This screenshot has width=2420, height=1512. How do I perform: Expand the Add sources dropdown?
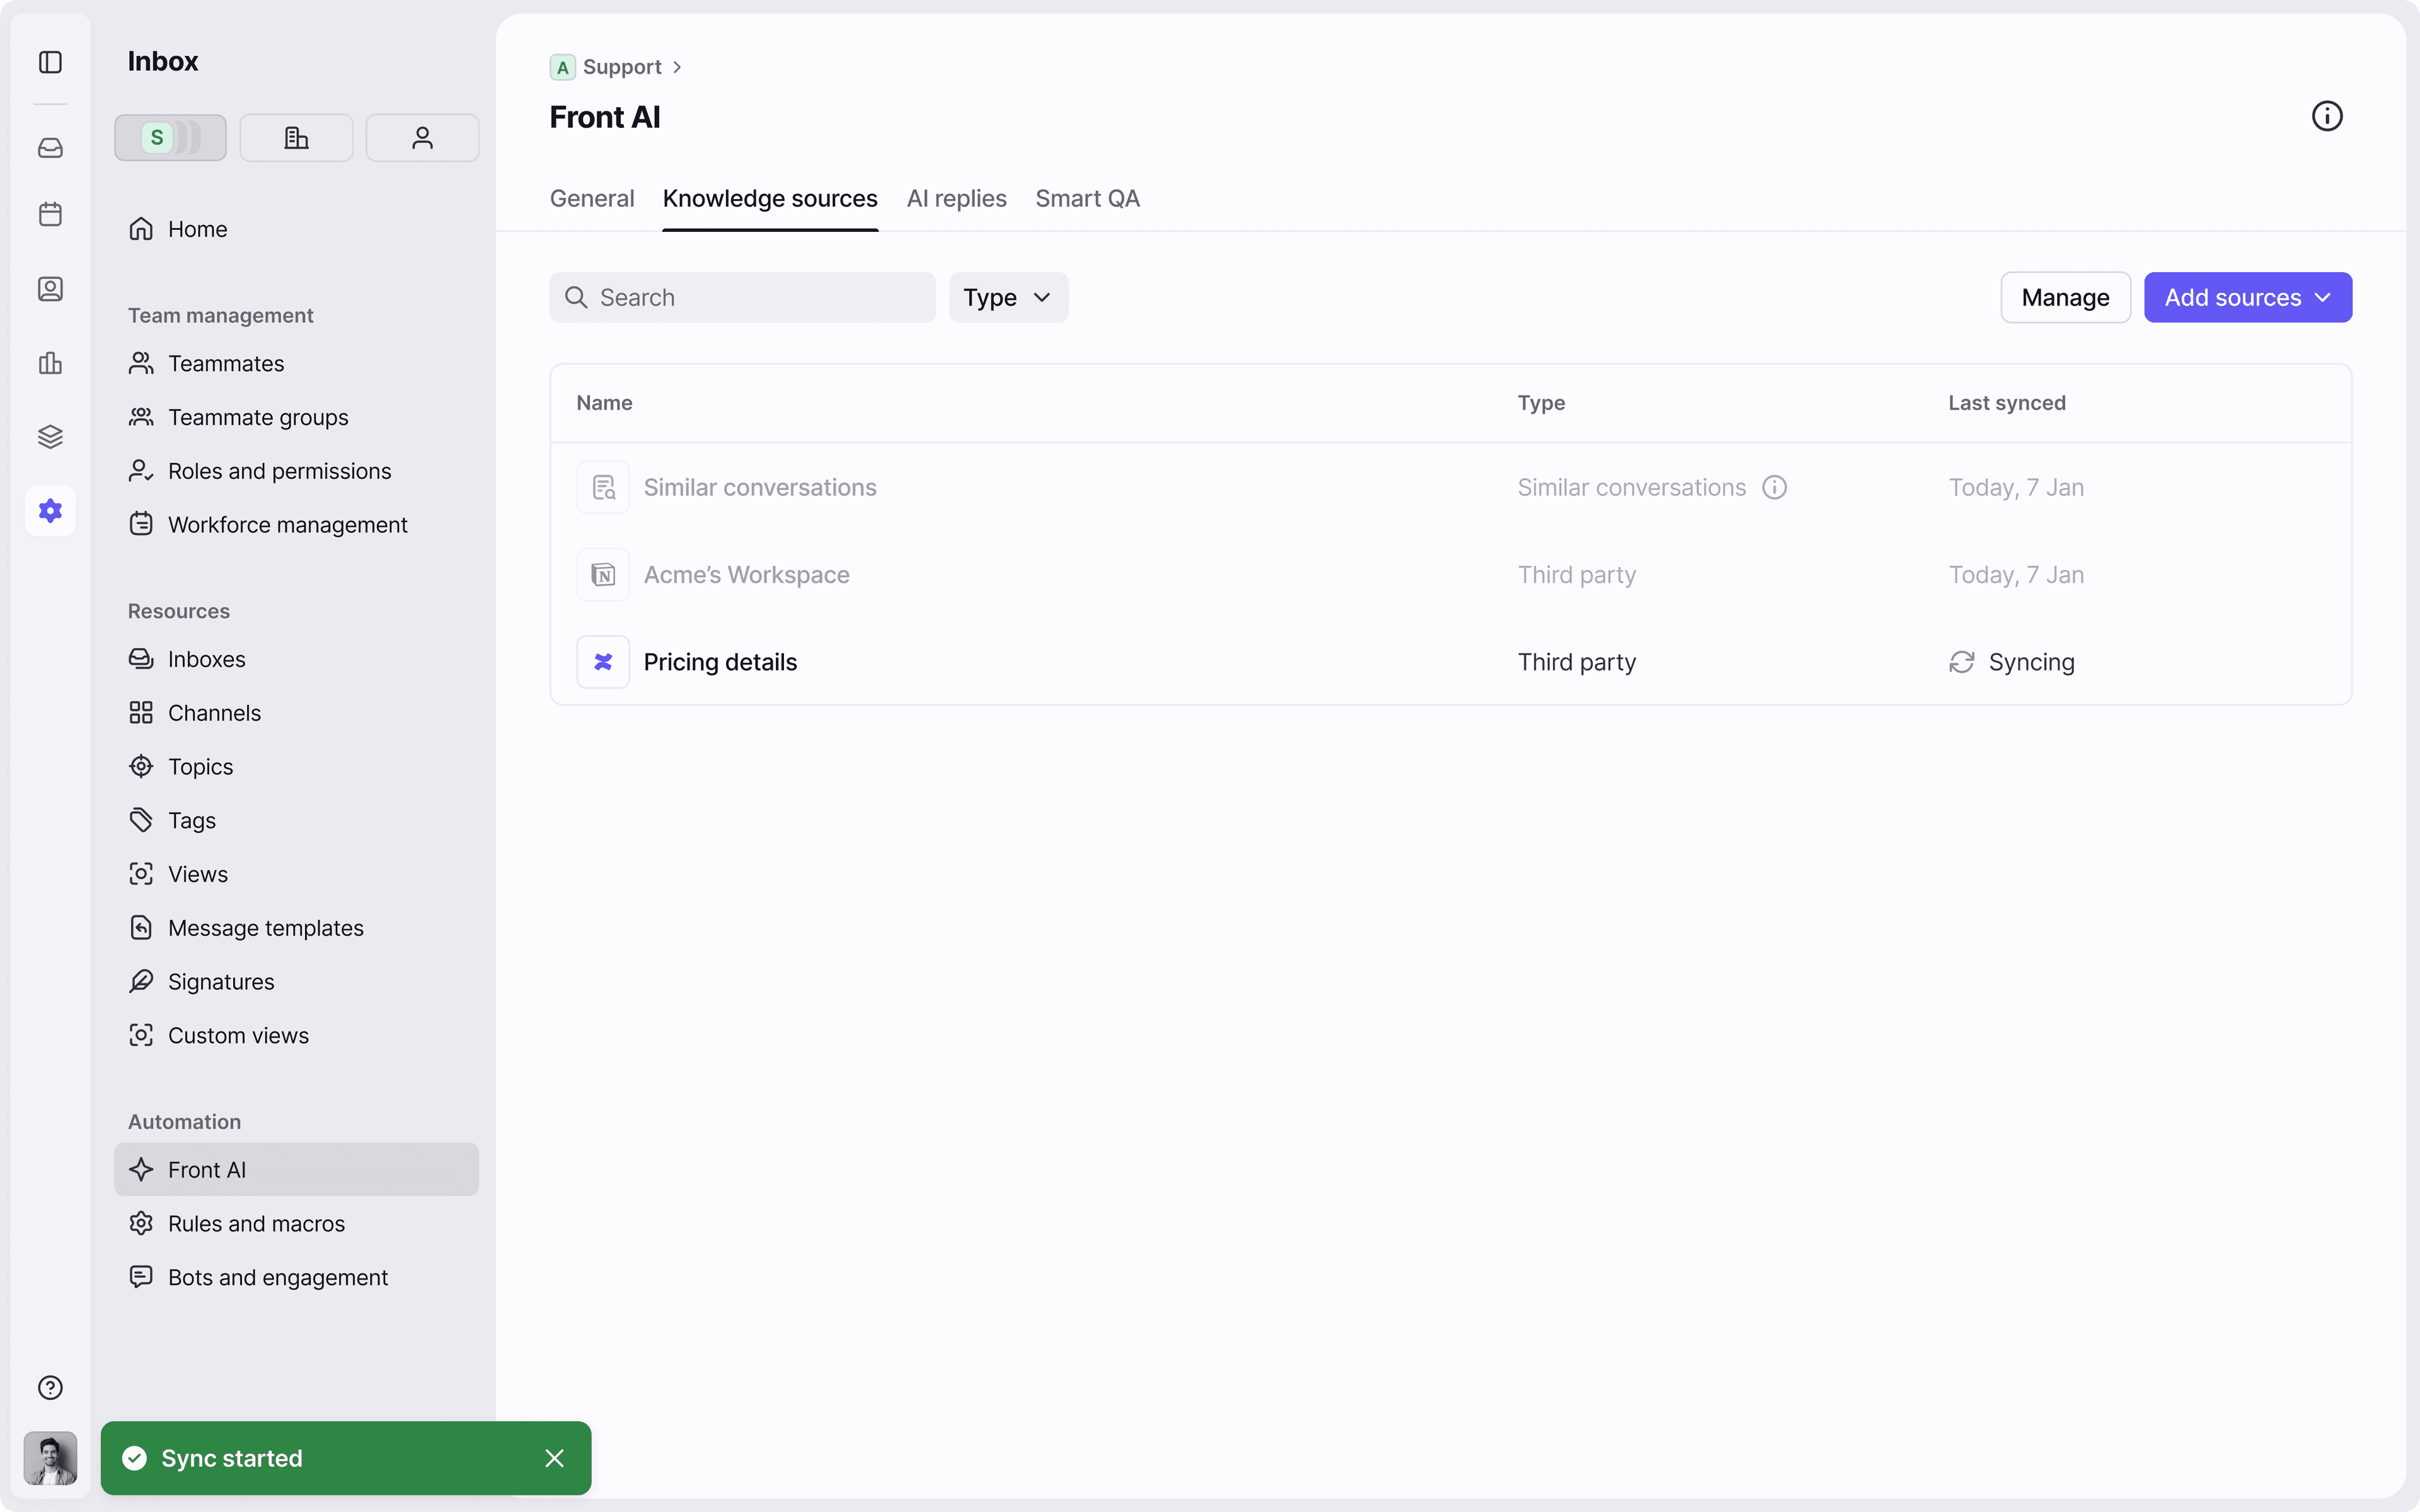tap(2247, 297)
